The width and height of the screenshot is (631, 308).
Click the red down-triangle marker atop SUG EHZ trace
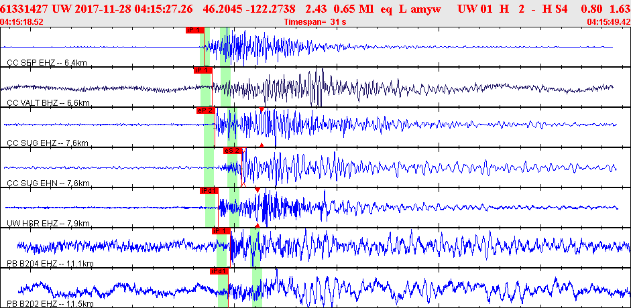(x=262, y=110)
